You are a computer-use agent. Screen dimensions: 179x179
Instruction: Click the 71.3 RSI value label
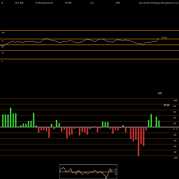[164, 38]
